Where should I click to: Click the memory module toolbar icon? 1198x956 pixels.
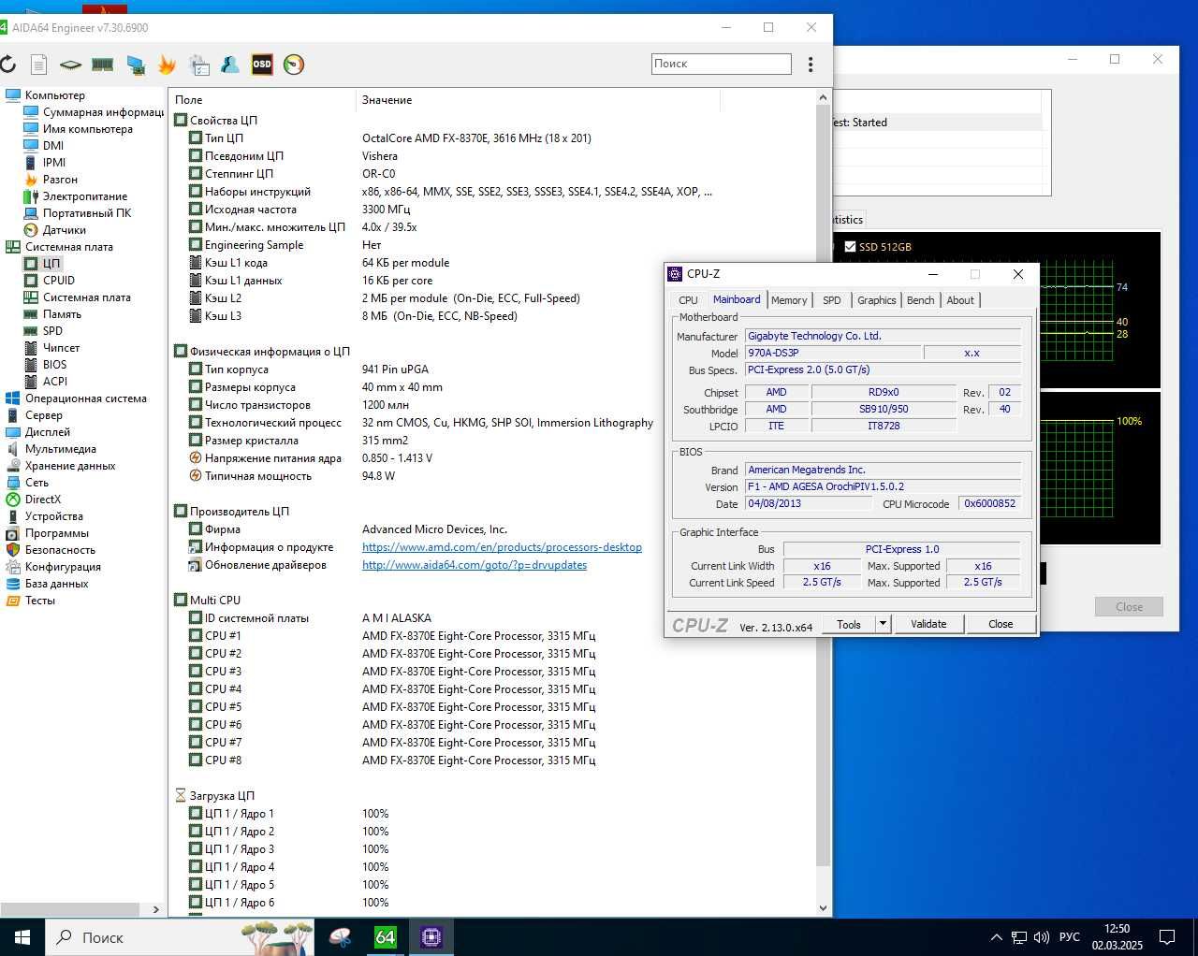pyautogui.click(x=103, y=65)
